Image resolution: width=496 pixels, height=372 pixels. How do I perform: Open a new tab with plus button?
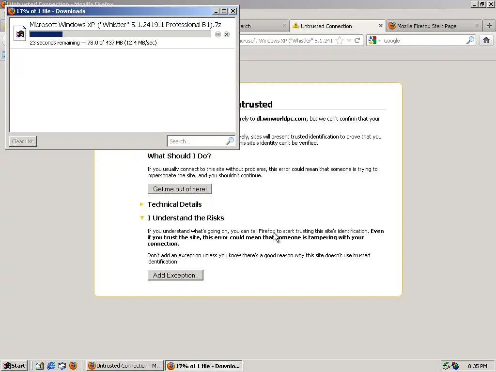489,26
